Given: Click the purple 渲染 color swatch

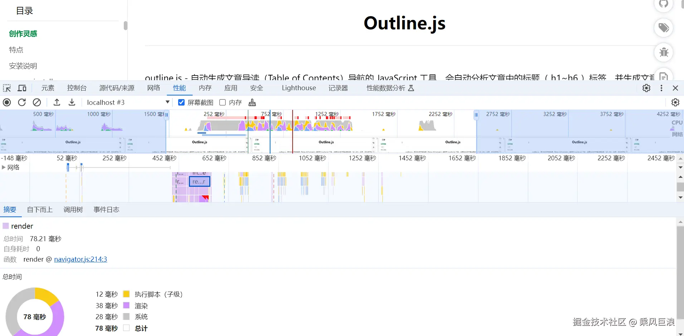Looking at the screenshot, I should [126, 305].
